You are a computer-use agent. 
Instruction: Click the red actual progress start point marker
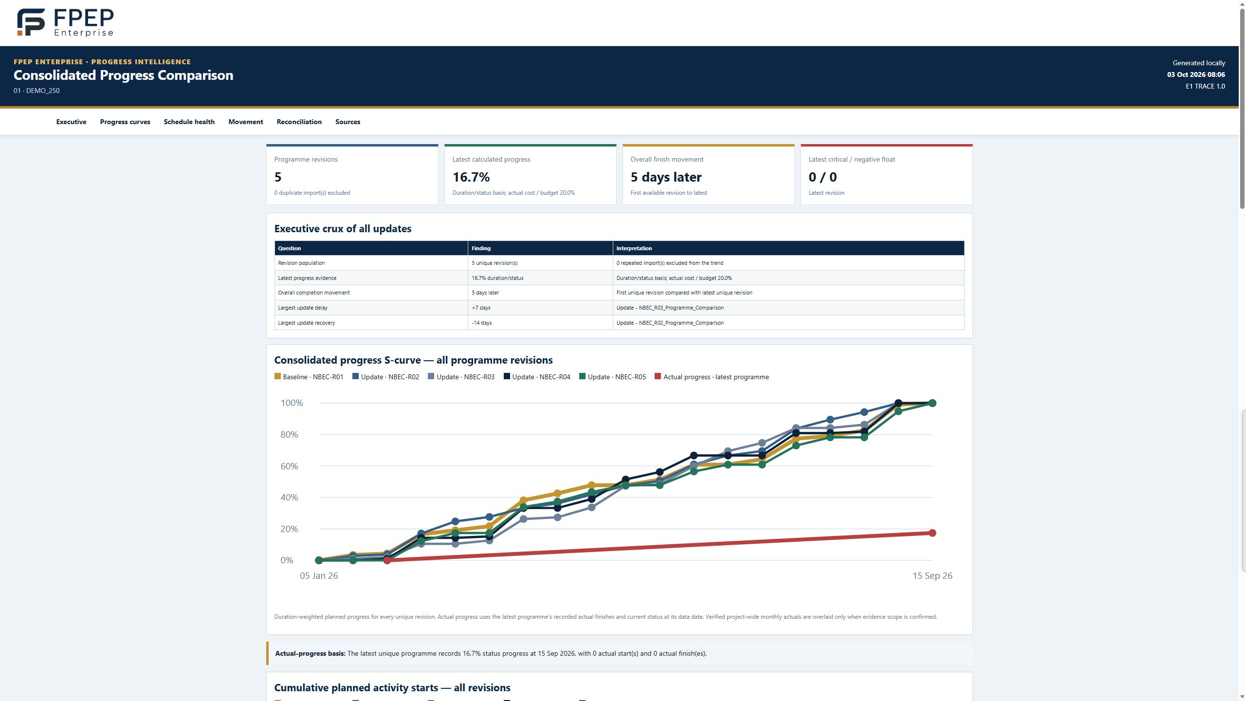tap(387, 560)
